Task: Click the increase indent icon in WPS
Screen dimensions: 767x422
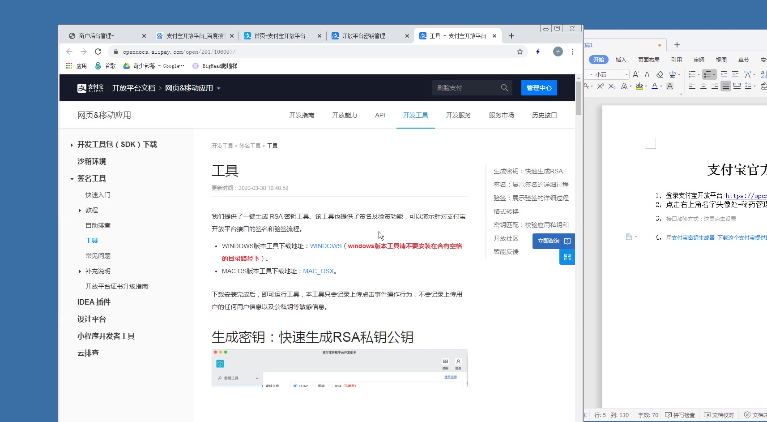Action: click(735, 74)
